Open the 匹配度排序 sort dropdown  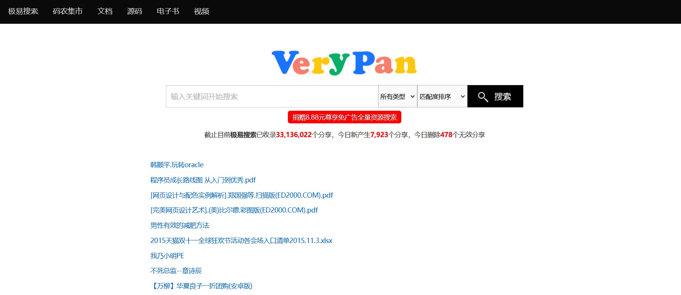click(442, 96)
